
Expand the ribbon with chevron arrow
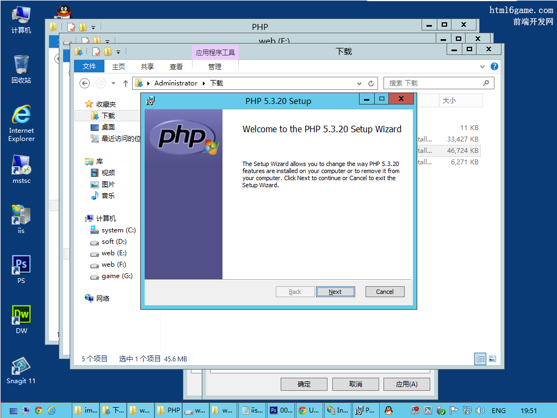click(482, 66)
